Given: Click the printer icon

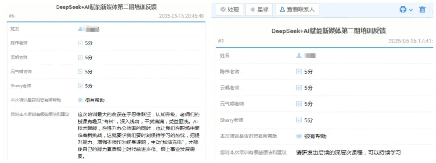Looking at the screenshot, I should pyautogui.click(x=403, y=10).
